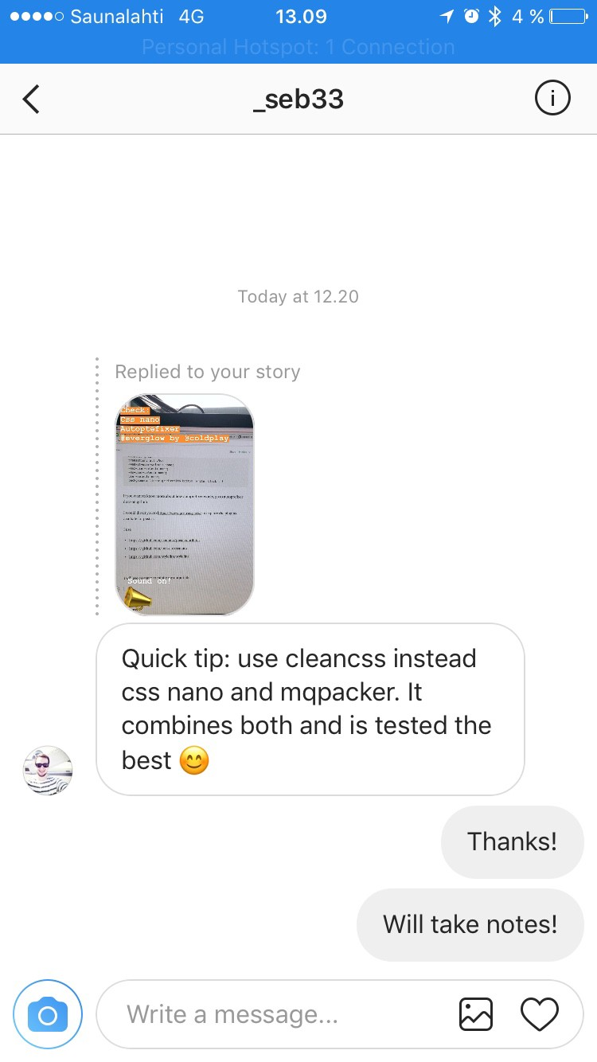The width and height of the screenshot is (597, 1062).
Task: Select the "Will take notes!" bubble
Action: pyautogui.click(x=470, y=924)
